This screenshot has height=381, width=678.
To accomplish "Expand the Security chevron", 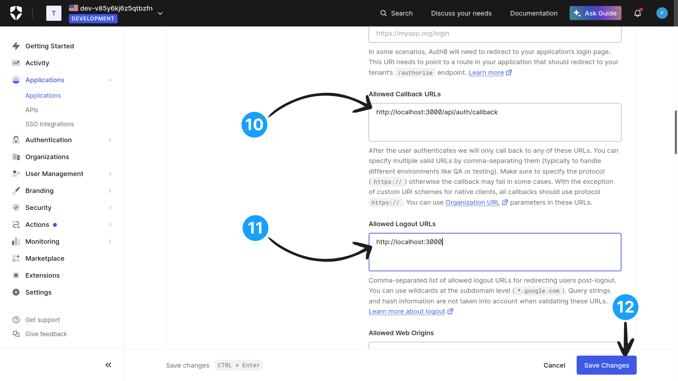I will coord(110,207).
